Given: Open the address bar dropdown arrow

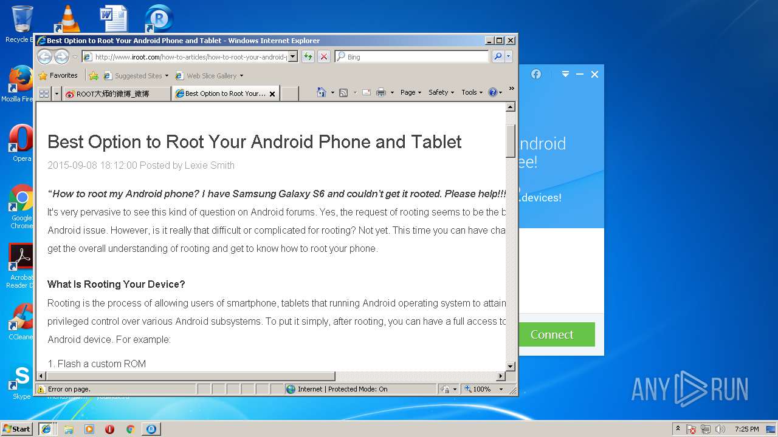Looking at the screenshot, I should click(x=292, y=56).
